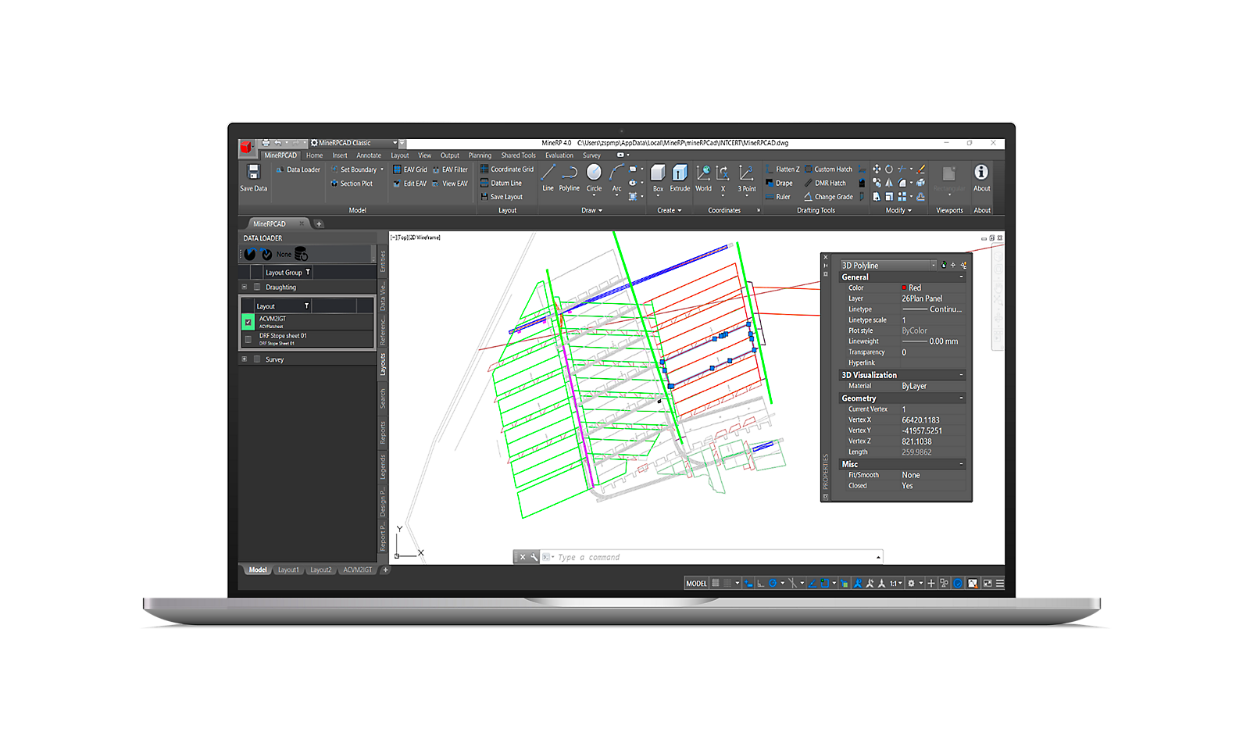
Task: Collapse the General properties section
Action: [x=961, y=277]
